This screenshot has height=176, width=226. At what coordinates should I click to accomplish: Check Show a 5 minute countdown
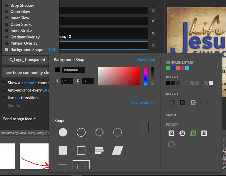click(4, 83)
